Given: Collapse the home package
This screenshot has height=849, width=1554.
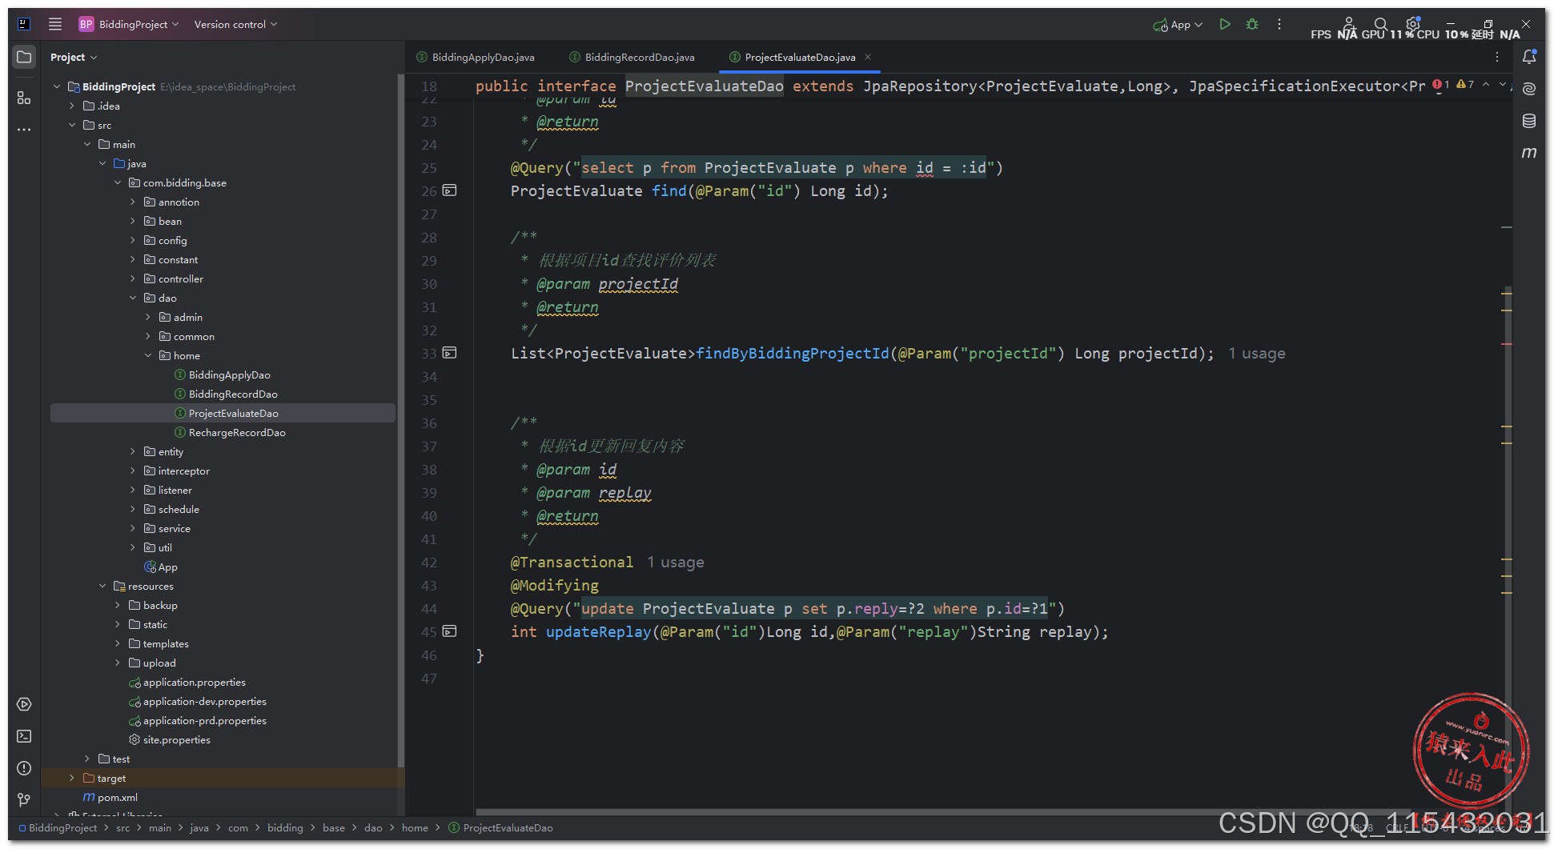Looking at the screenshot, I should (x=148, y=355).
